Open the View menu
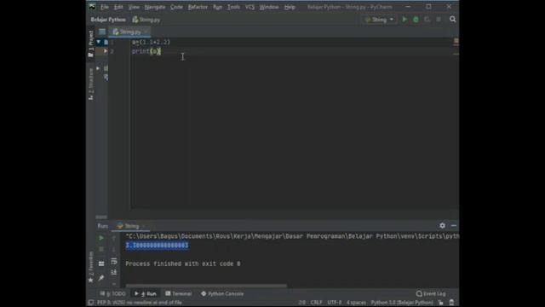Image resolution: width=545 pixels, height=307 pixels. [134, 7]
